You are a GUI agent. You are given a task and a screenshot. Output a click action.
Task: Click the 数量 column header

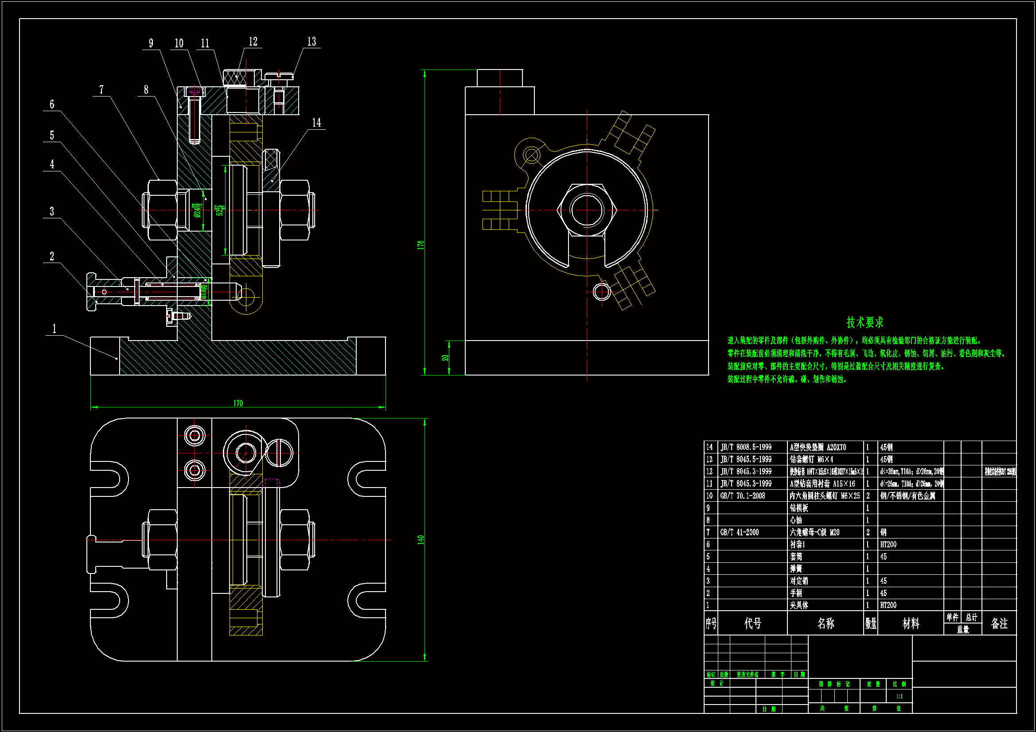pos(870,624)
